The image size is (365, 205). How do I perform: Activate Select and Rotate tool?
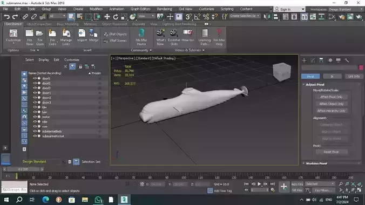(116, 17)
